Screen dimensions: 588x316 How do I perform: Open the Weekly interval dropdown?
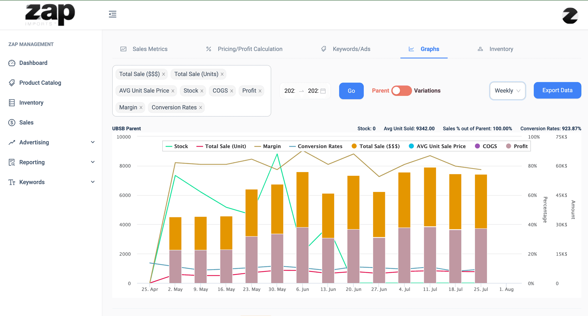click(507, 91)
